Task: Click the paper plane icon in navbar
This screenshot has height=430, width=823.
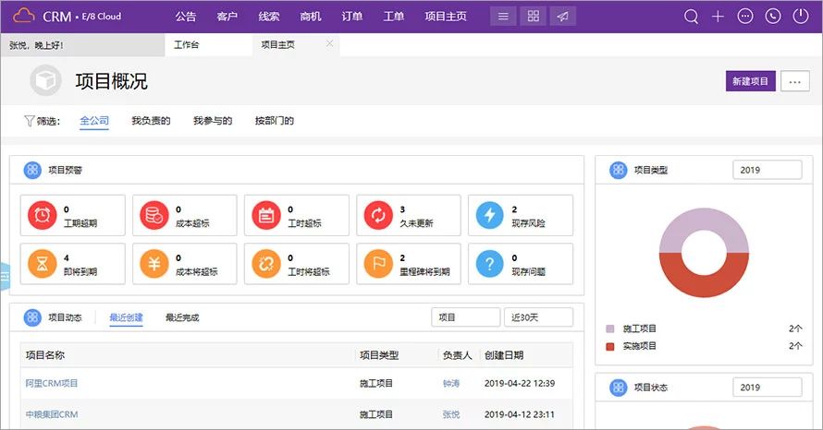Action: pyautogui.click(x=562, y=17)
